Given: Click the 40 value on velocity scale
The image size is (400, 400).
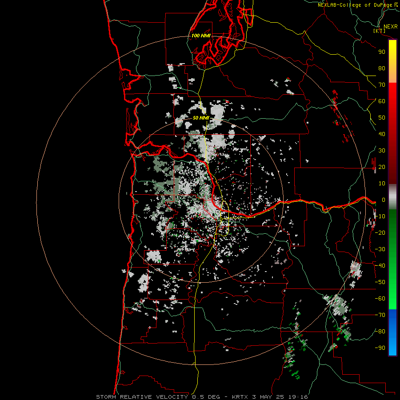Looking at the screenshot, I should point(382,134).
